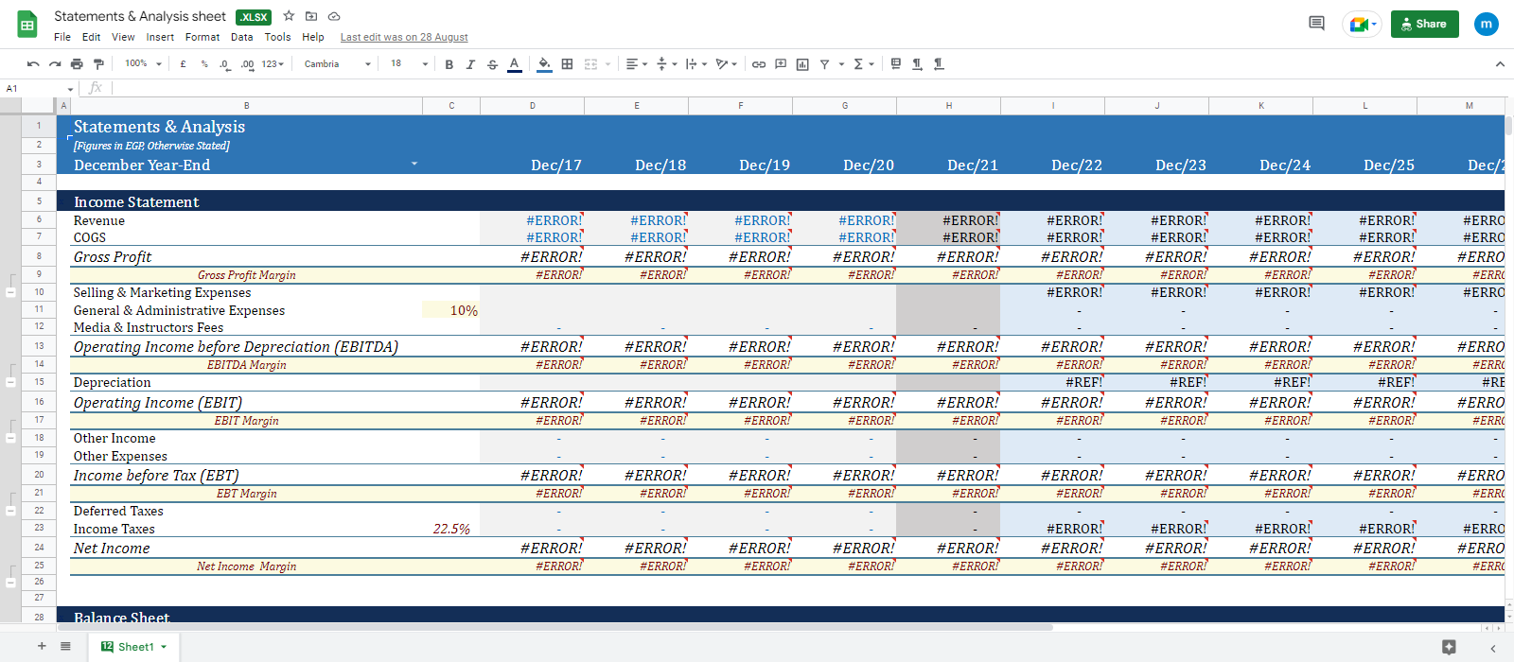
Task: Toggle strikethrough formatting
Action: click(x=492, y=64)
